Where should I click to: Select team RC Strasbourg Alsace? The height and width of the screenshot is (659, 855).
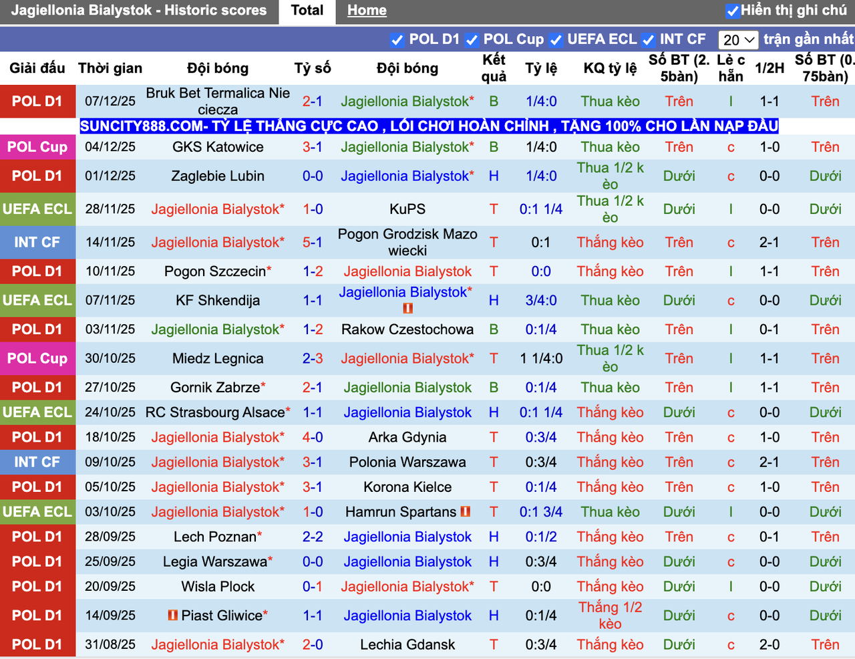215,412
